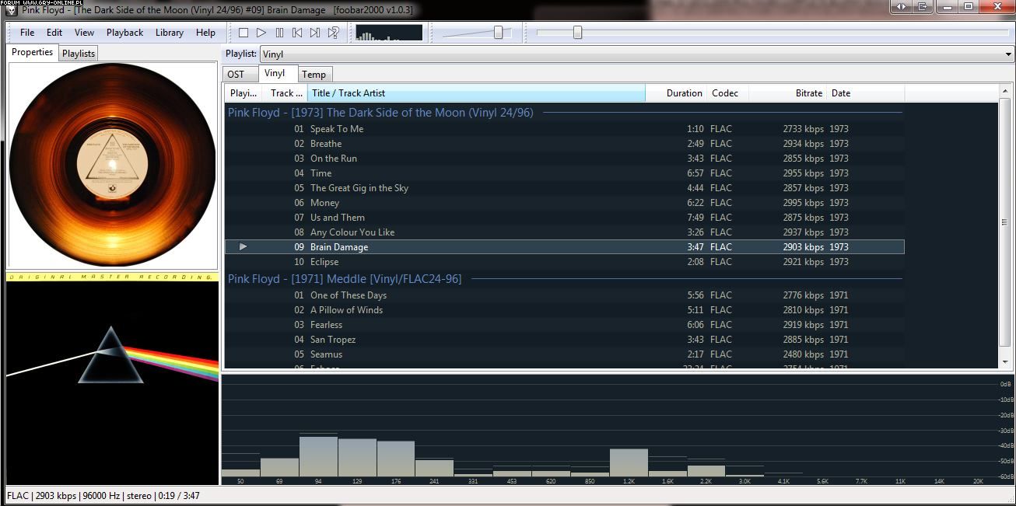This screenshot has width=1016, height=506.
Task: Click the Play button in toolbar
Action: coord(261,33)
